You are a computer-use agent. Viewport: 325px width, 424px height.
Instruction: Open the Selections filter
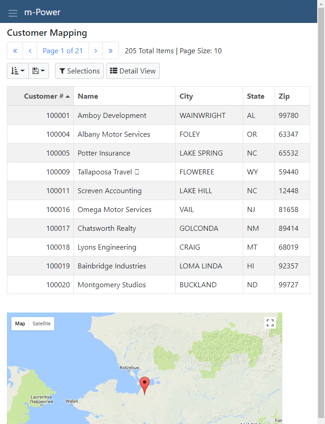pos(79,71)
